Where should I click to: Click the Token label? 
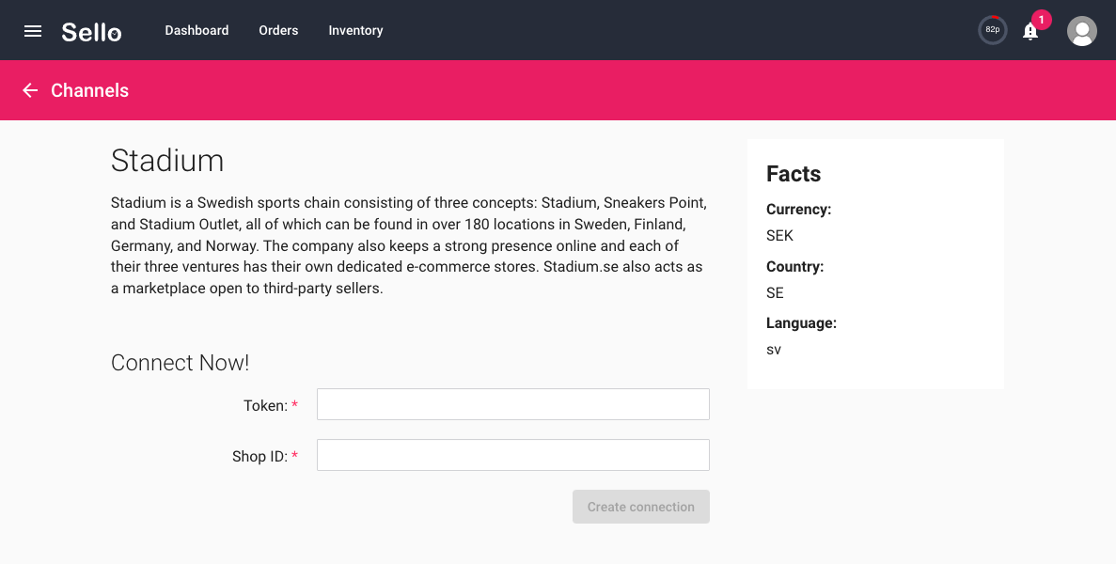pos(265,405)
